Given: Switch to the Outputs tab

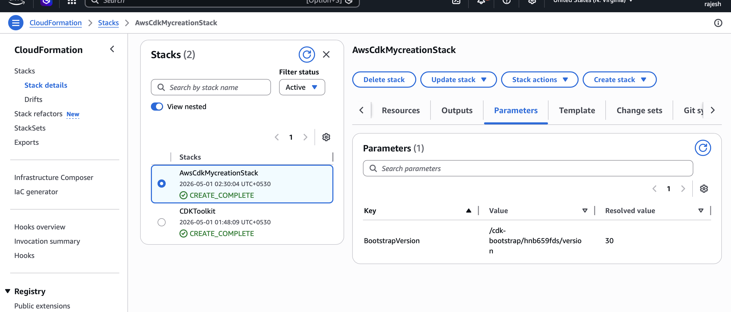Looking at the screenshot, I should click(x=456, y=110).
